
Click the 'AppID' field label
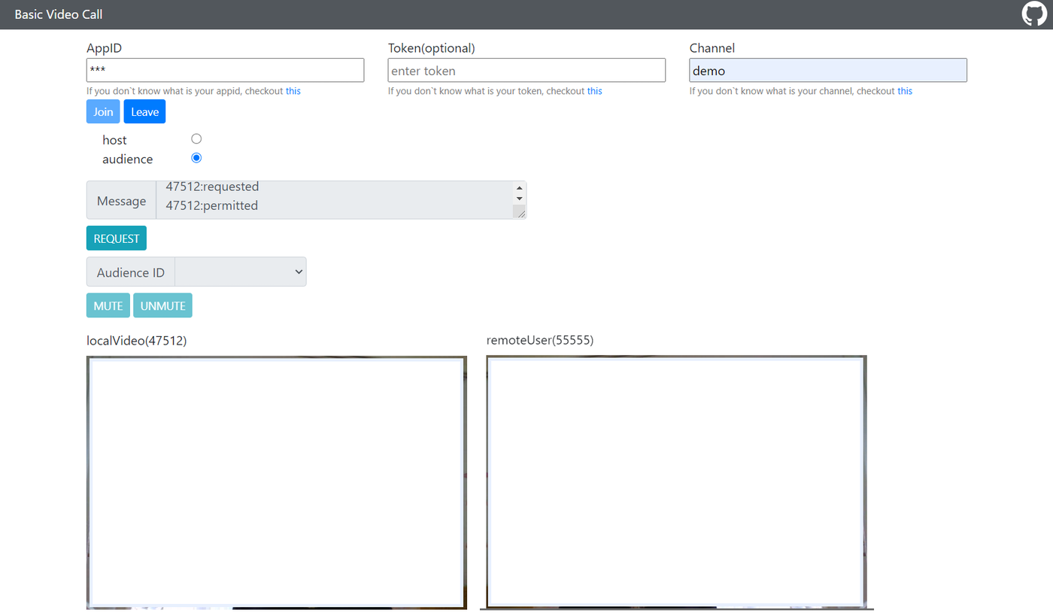(x=105, y=48)
